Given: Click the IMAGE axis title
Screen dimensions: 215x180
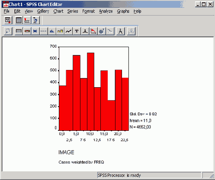Looking at the screenshot, I should coord(66,152).
